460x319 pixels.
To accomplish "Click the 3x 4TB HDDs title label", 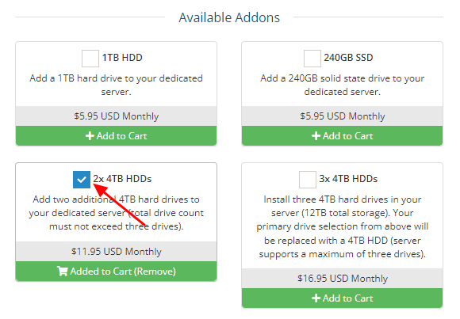I will pyautogui.click(x=348, y=179).
